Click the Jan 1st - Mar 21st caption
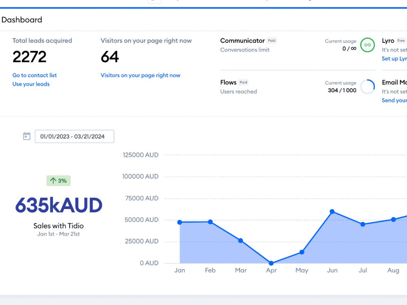Image resolution: width=407 pixels, height=305 pixels. click(x=58, y=234)
